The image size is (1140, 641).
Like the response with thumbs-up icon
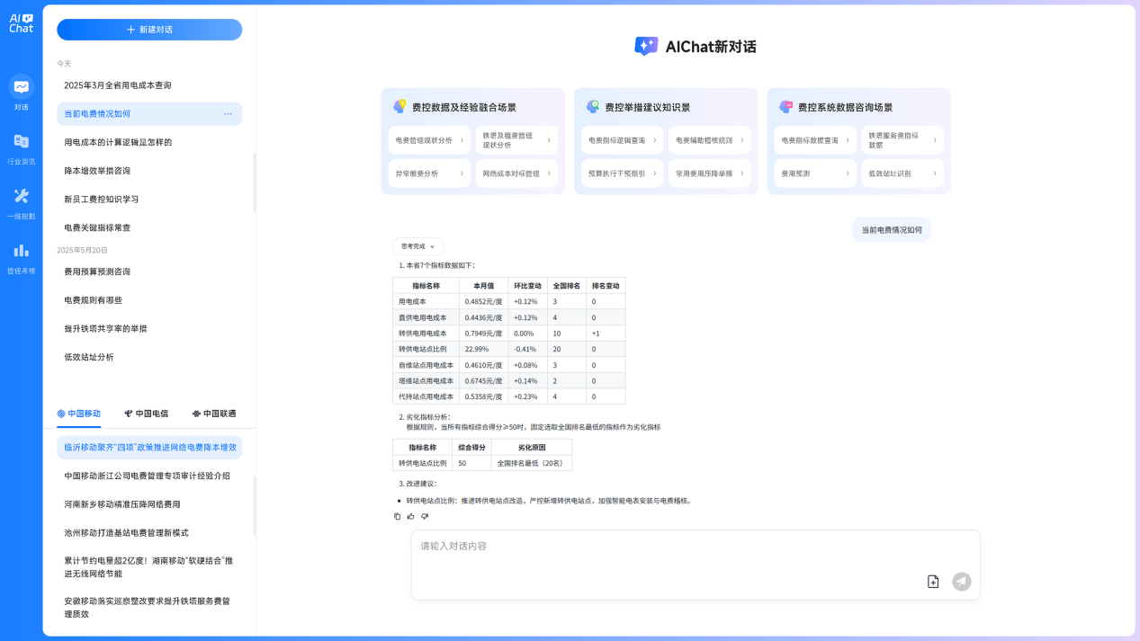pos(411,516)
